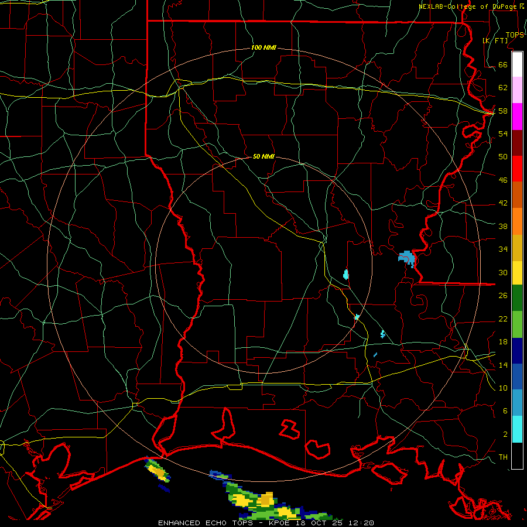This screenshot has height=527, width=527.
Task: Click the light pink legend swatch
Action: click(517, 90)
